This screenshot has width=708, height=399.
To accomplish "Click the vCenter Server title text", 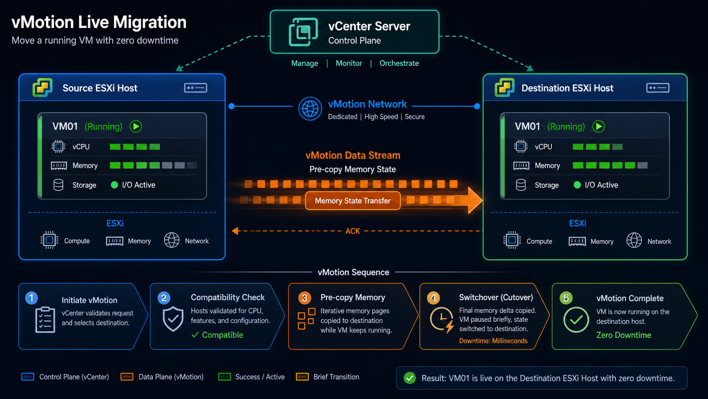I will pyautogui.click(x=369, y=26).
